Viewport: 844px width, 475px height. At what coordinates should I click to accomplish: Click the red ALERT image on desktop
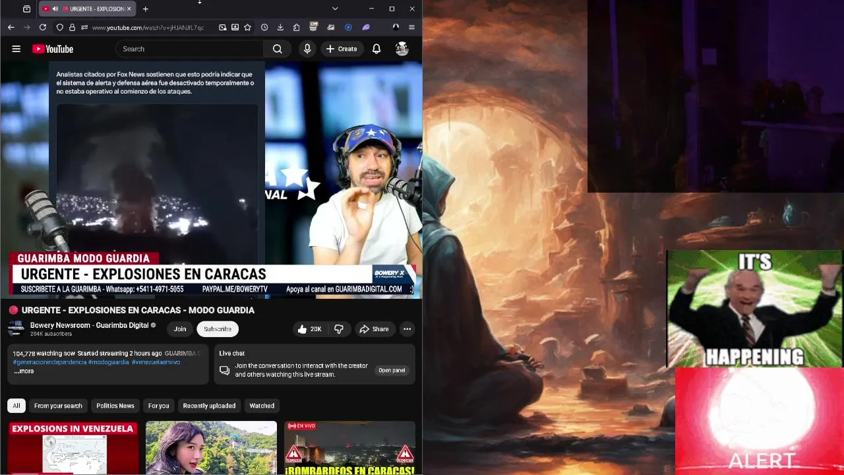tap(760, 422)
